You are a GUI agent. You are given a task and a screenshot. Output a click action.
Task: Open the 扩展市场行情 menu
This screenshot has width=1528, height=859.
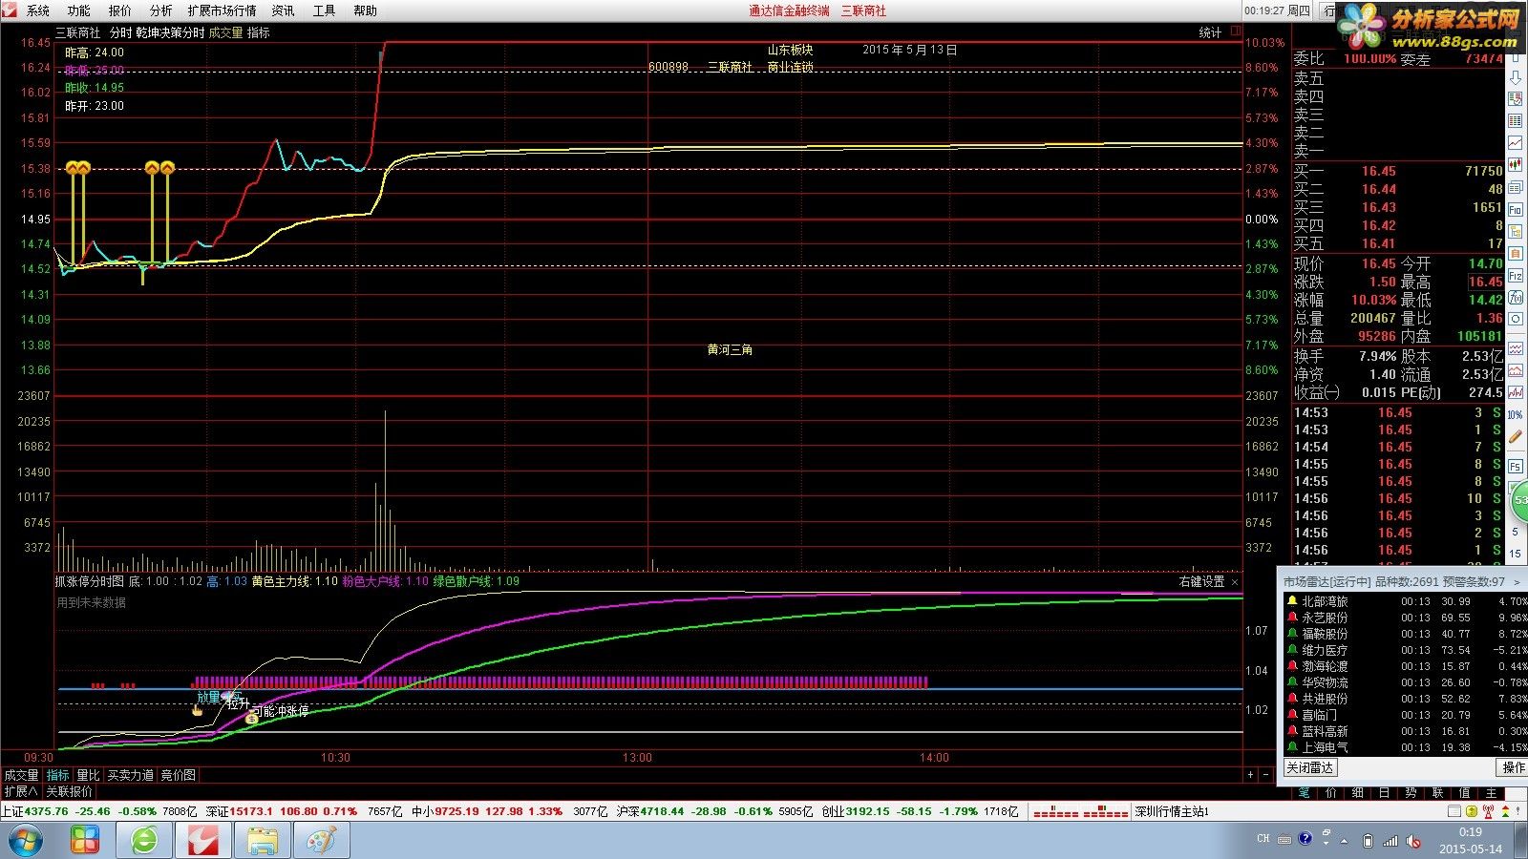pos(223,10)
